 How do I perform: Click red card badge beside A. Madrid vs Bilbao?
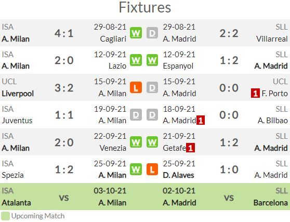coord(201,120)
